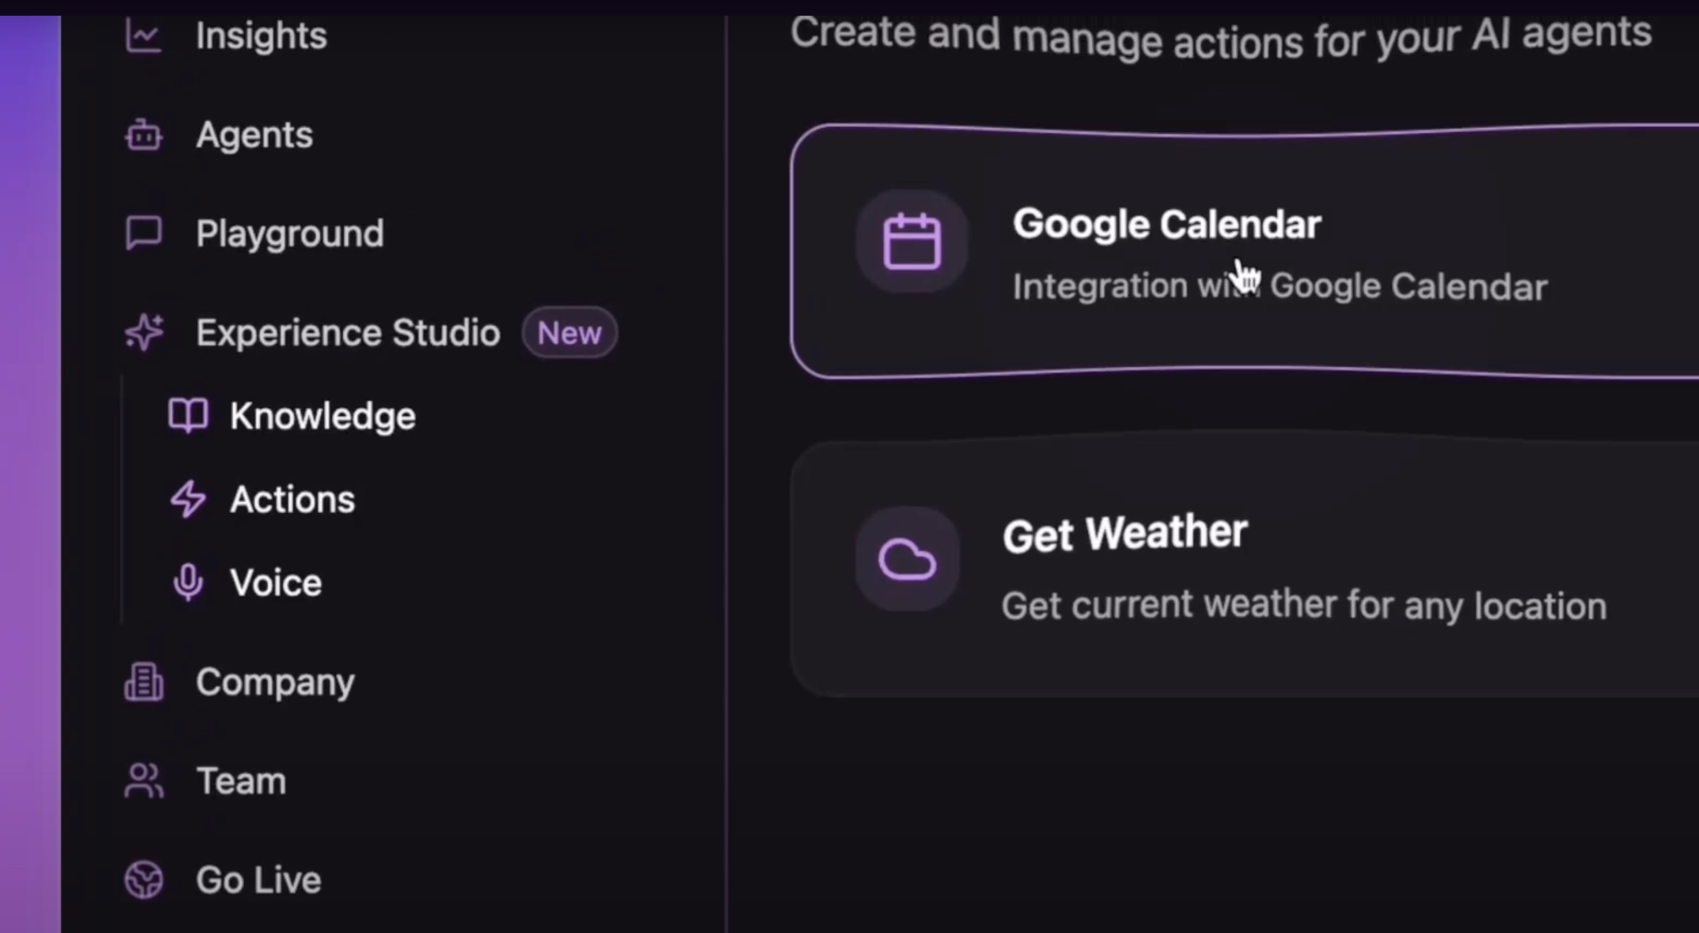
Task: Click the Google Calendar card icon
Action: [912, 242]
